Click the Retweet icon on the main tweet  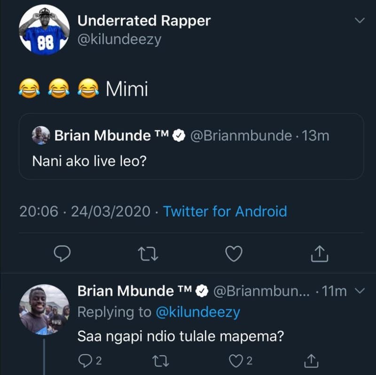(148, 253)
